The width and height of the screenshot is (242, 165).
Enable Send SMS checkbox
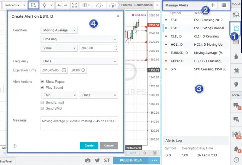(42, 108)
